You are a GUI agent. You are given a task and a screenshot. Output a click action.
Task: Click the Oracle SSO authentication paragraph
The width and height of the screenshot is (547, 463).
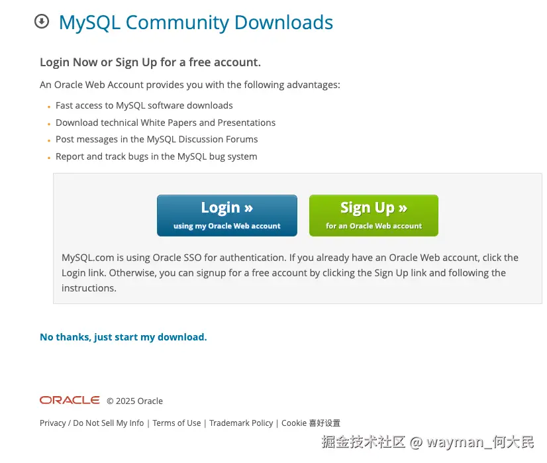tap(290, 273)
